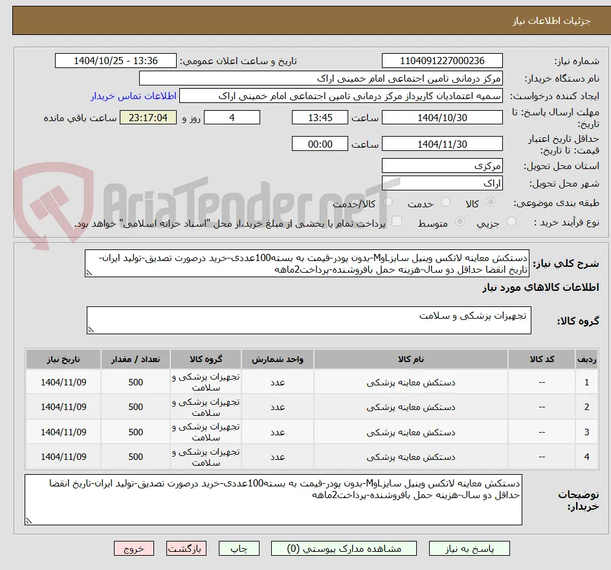611x570 pixels.
Task: Open مشاهده مدارک پیوستی (0) button
Action: 344,549
